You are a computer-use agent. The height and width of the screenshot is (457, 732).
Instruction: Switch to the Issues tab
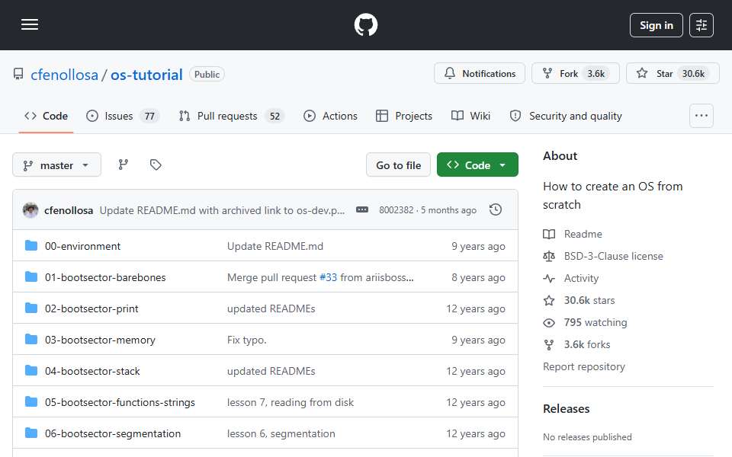(x=123, y=116)
